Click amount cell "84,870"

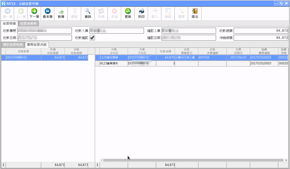165,57
